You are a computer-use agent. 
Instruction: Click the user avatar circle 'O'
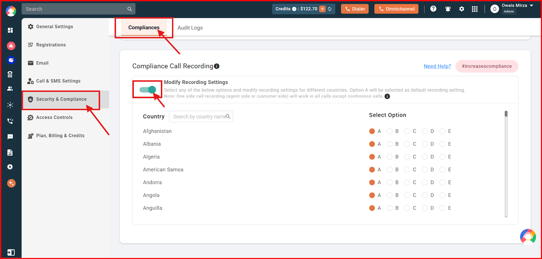click(x=495, y=9)
